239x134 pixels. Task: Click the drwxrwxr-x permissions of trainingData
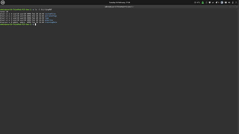coord(5,22)
